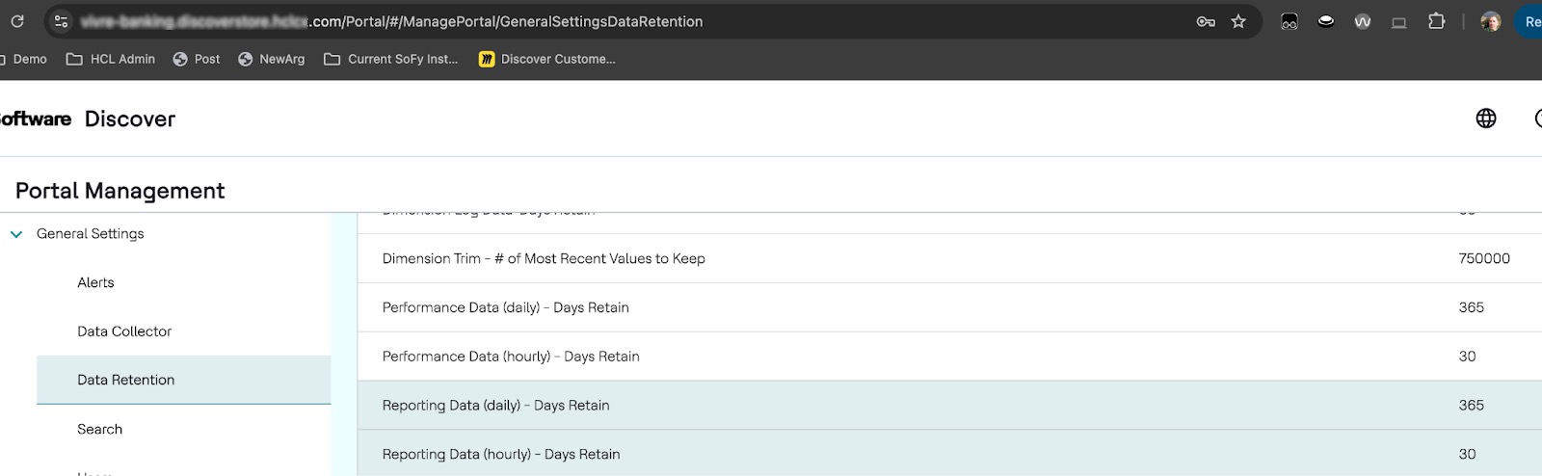This screenshot has width=1542, height=476.
Task: Collapse the General Settings tree section
Action: pyautogui.click(x=16, y=234)
